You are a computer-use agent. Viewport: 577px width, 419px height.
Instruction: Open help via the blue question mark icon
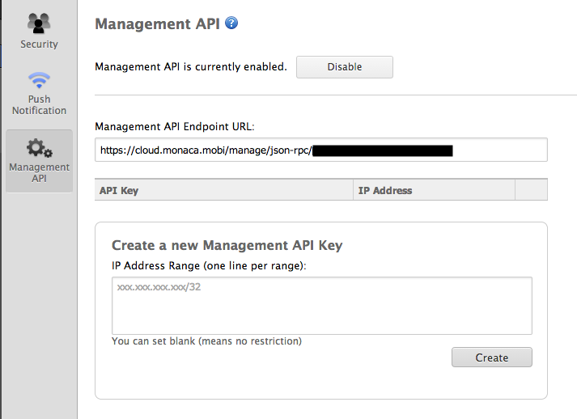[x=231, y=23]
